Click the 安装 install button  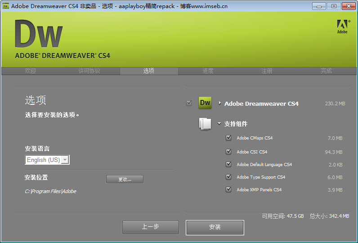point(215,227)
